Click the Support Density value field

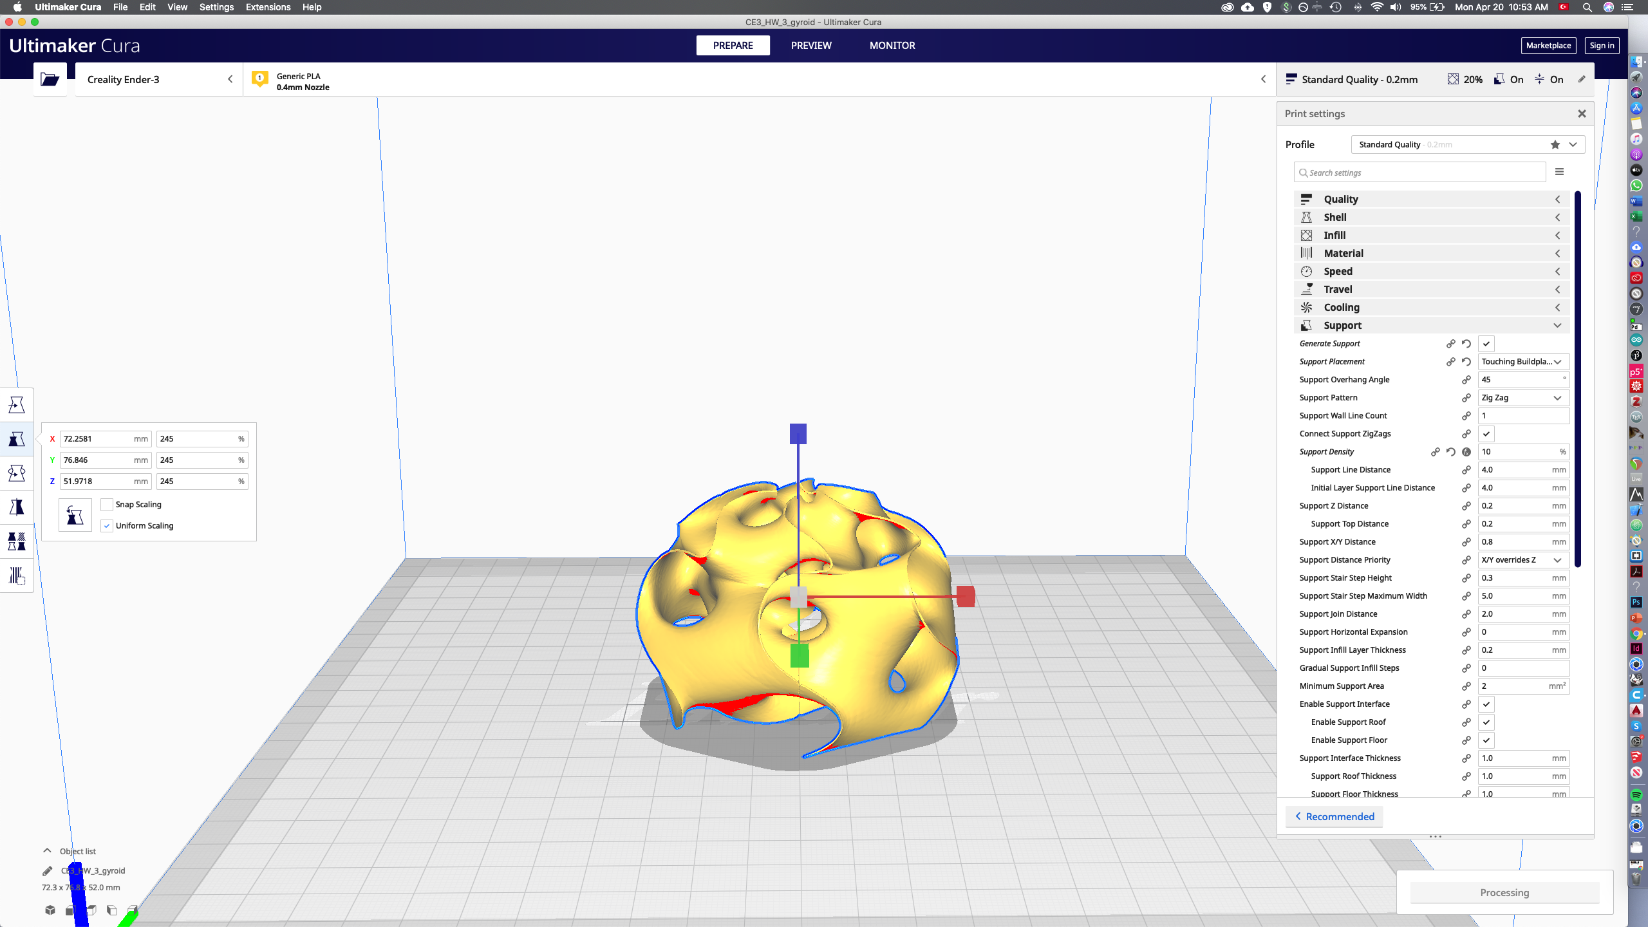(x=1523, y=452)
